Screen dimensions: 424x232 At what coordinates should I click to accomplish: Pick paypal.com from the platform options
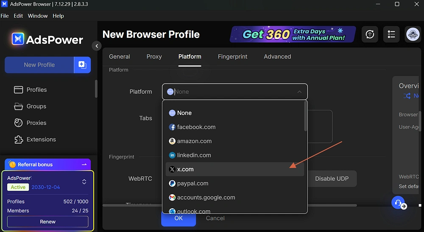point(192,184)
